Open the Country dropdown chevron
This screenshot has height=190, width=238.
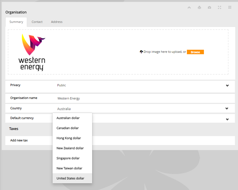point(227,108)
